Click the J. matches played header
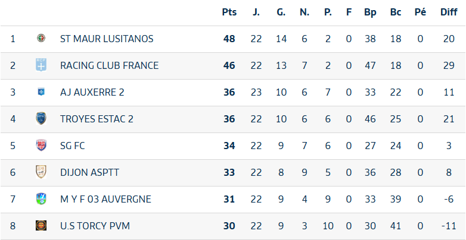 coord(256,12)
